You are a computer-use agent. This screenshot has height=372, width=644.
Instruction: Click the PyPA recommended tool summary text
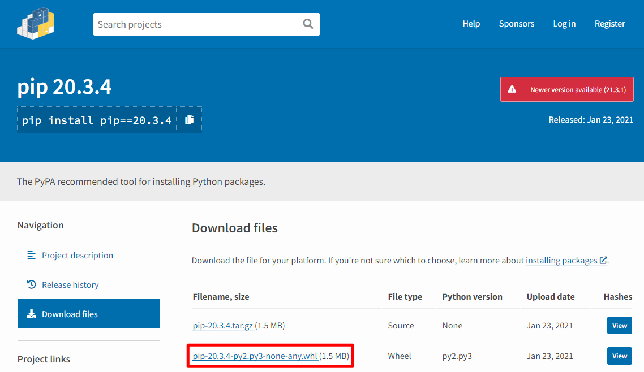[141, 181]
